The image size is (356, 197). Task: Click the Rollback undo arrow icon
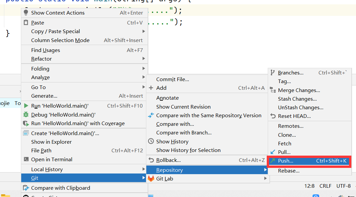[151, 160]
